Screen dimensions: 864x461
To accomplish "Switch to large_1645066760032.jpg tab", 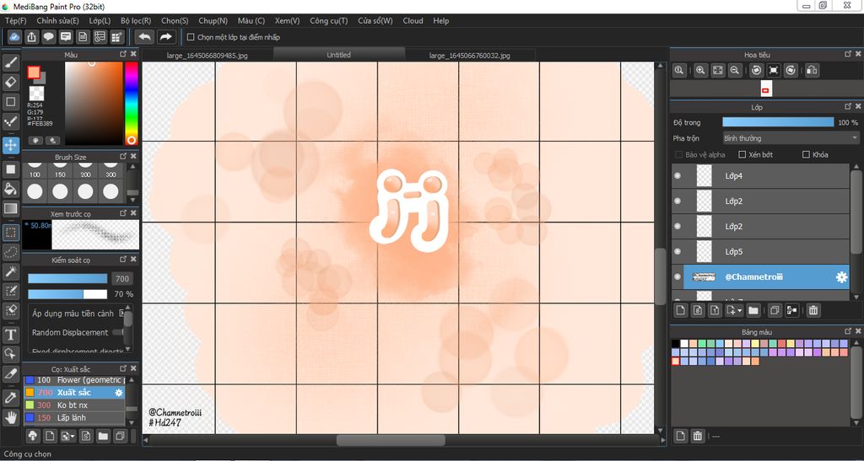I will point(470,55).
